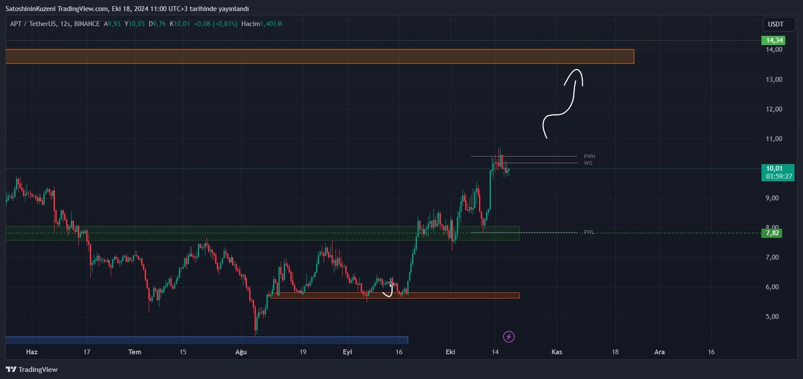Open the TradingView logo link
Viewport: 803px width, 379px height.
(32, 370)
